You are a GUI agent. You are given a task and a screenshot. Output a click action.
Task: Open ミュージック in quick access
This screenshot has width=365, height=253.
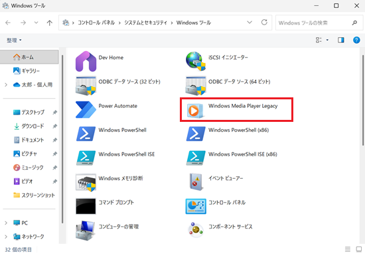(x=29, y=168)
